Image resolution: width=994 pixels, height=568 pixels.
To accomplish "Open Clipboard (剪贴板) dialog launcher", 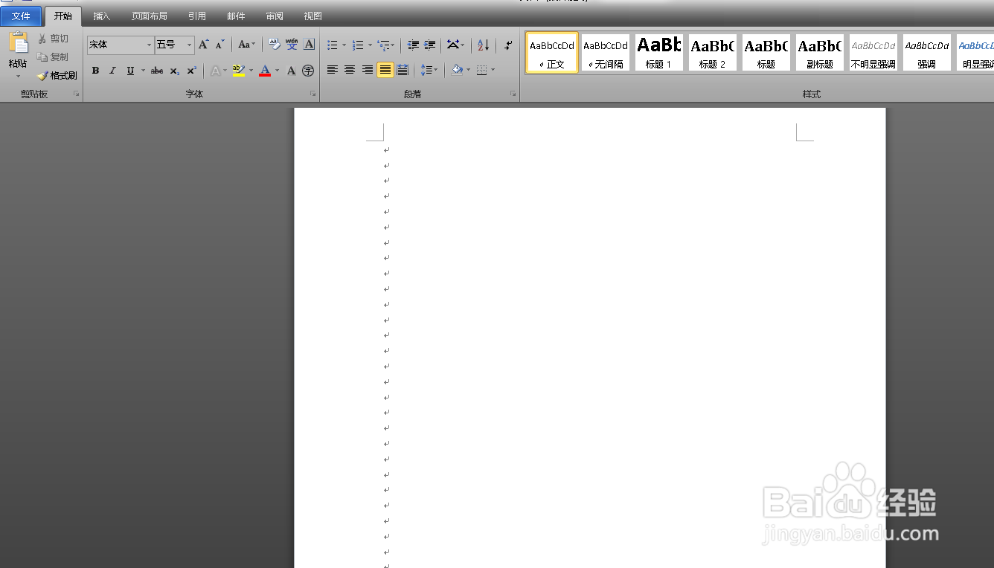I will 76,94.
